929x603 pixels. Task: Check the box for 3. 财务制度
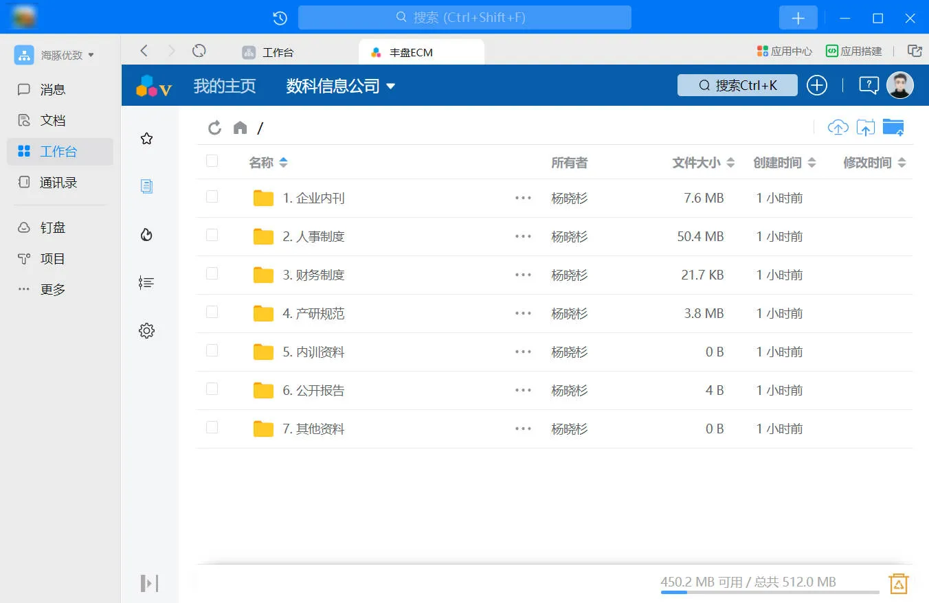[212, 273]
